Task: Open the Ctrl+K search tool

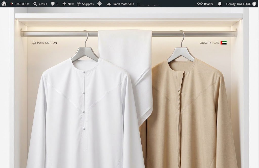Action: pos(40,4)
